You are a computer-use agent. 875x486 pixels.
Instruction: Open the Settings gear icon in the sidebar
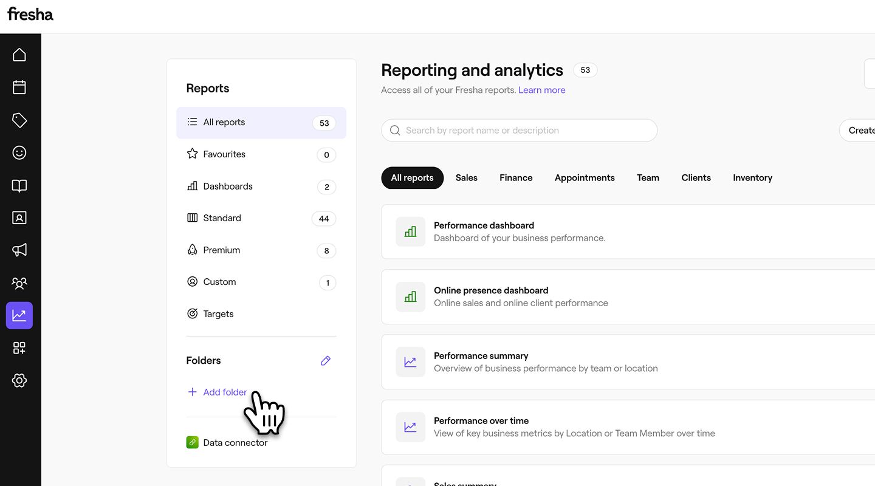tap(19, 380)
